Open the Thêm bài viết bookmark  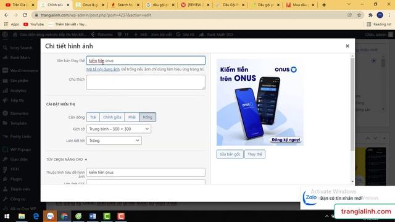point(67,25)
